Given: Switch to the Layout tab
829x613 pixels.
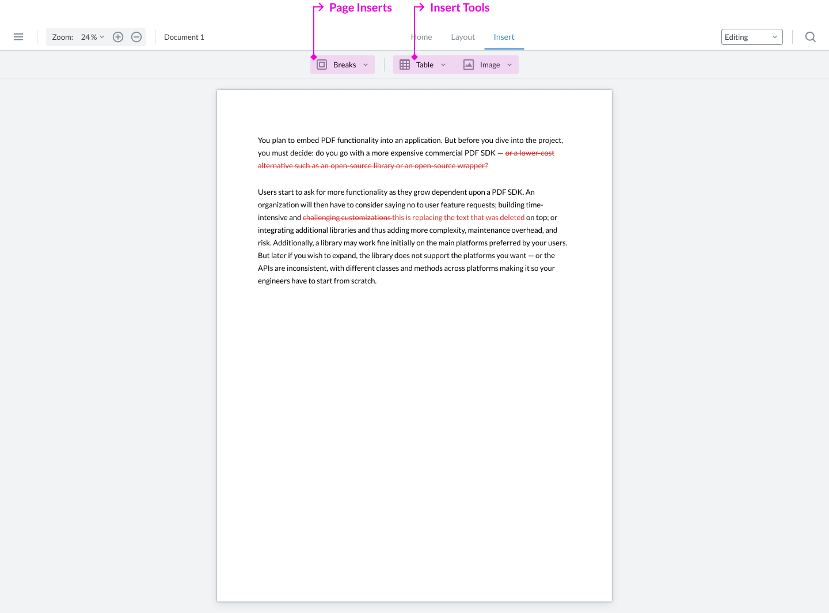Looking at the screenshot, I should [x=463, y=37].
